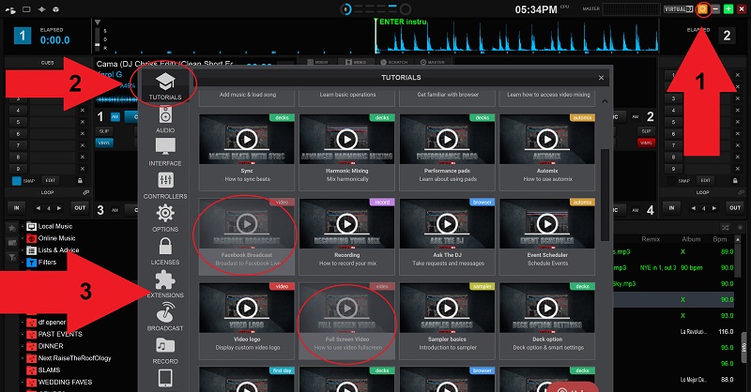
Task: Open the OPTIONS gear section
Action: 165,218
